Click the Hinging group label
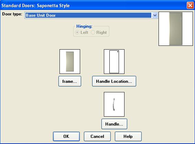 click(x=84, y=26)
